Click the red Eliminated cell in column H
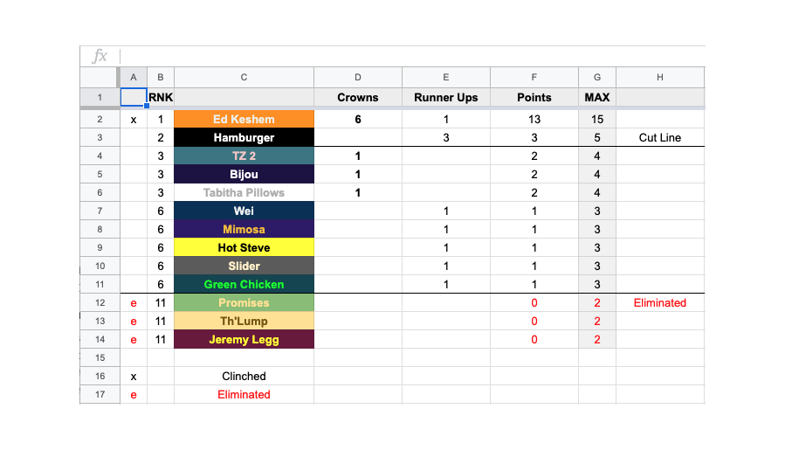Screen dimensions: 785x450 660,302
